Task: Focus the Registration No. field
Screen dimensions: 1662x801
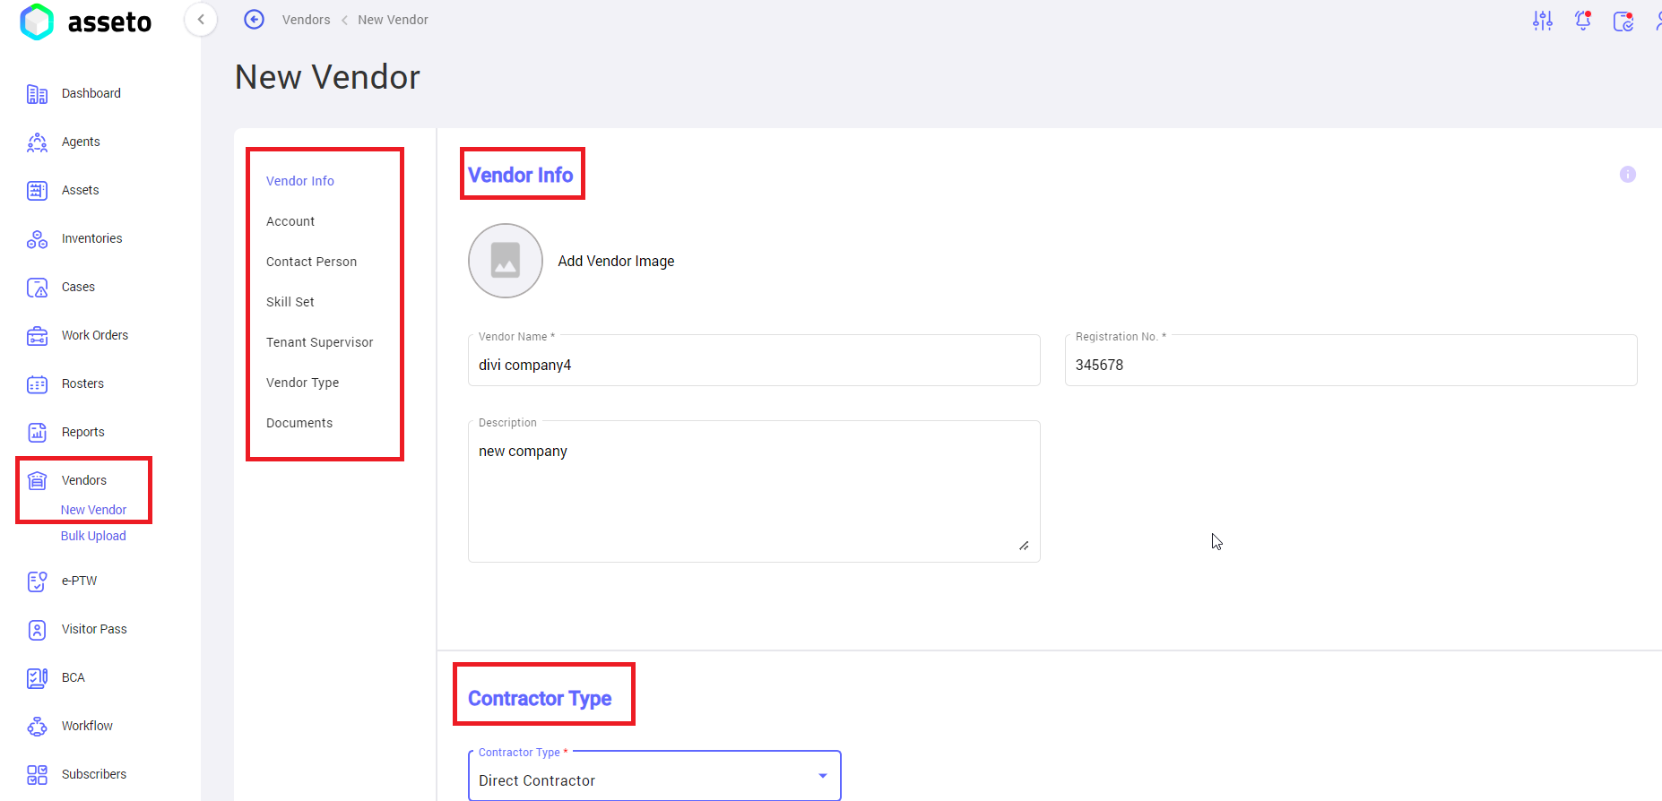Action: coord(1350,365)
